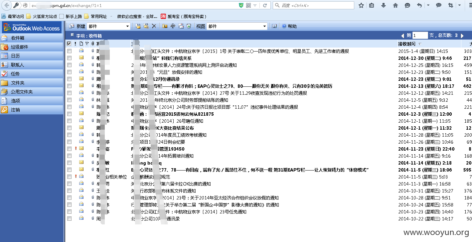Sort by the importance column header icon
This screenshot has width=472, height=242.
(x=76, y=44)
